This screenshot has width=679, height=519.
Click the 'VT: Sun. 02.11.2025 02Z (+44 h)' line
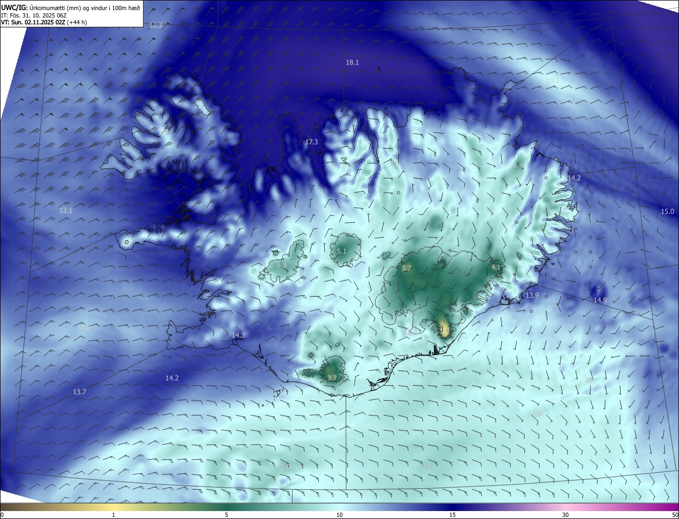coord(44,22)
